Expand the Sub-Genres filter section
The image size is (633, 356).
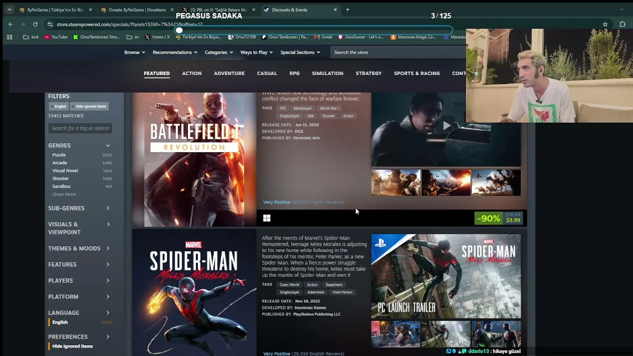(x=79, y=208)
